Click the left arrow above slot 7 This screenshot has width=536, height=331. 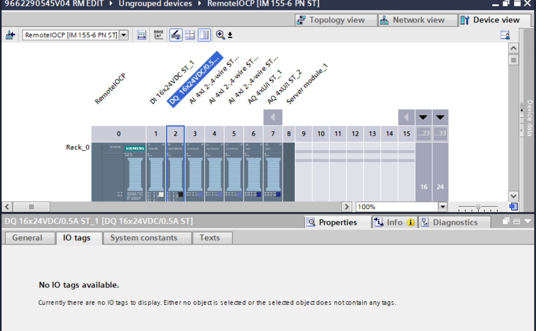pos(273,117)
